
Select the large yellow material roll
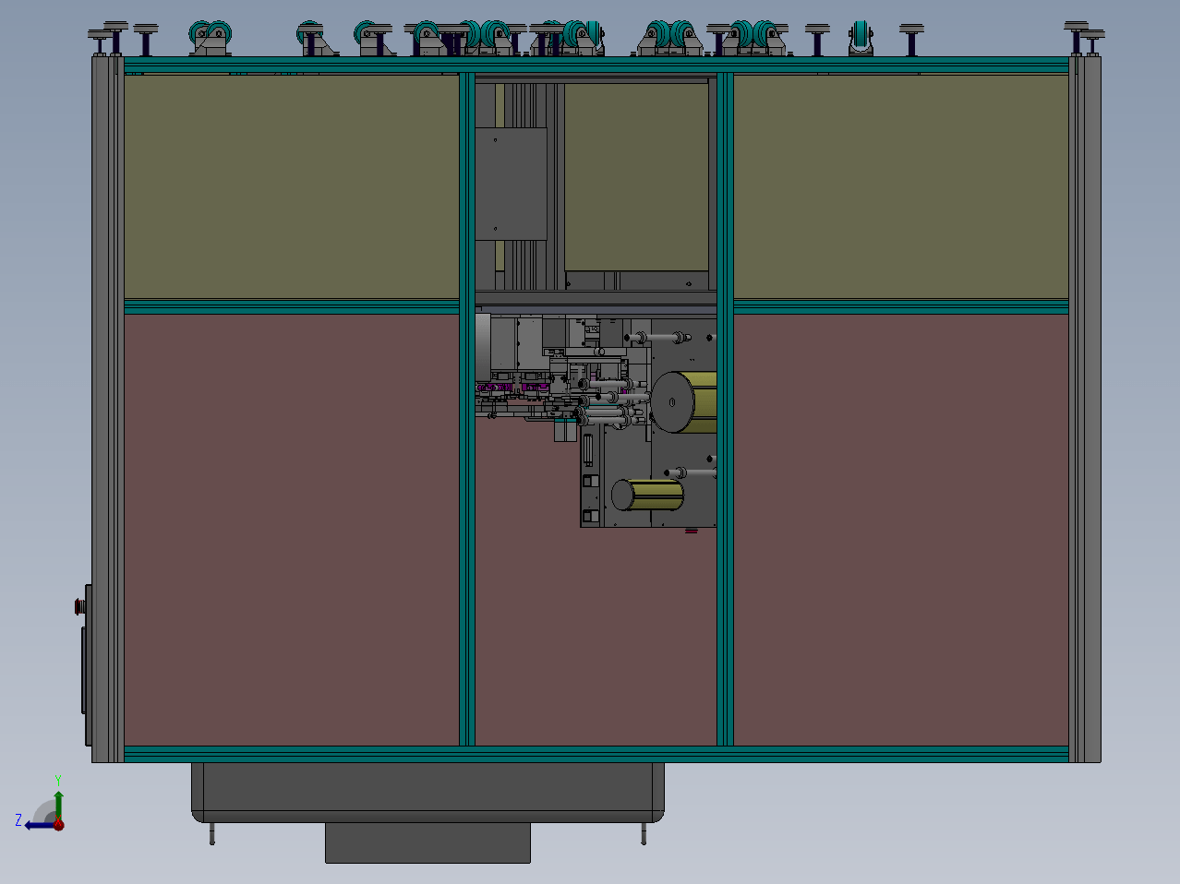click(685, 402)
